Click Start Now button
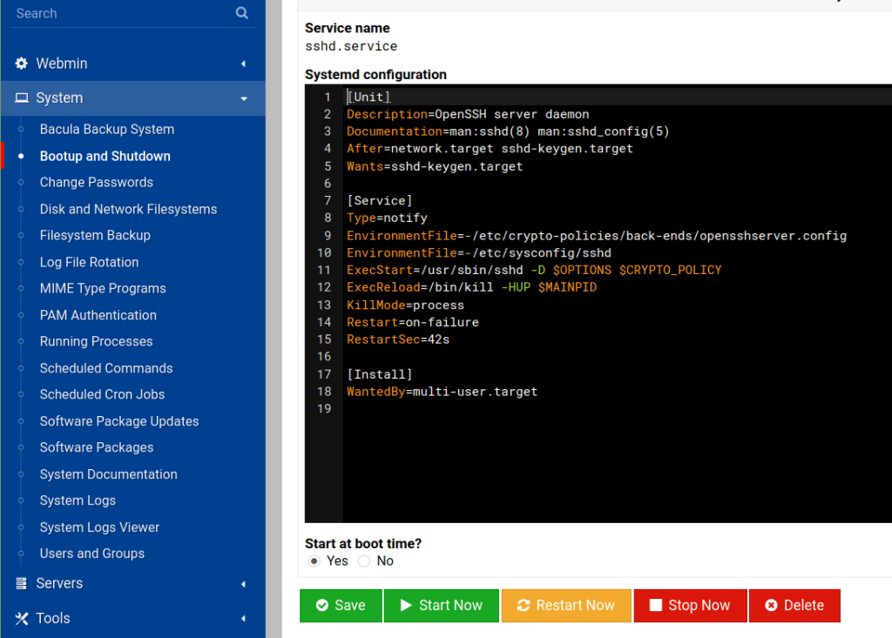 click(x=442, y=606)
